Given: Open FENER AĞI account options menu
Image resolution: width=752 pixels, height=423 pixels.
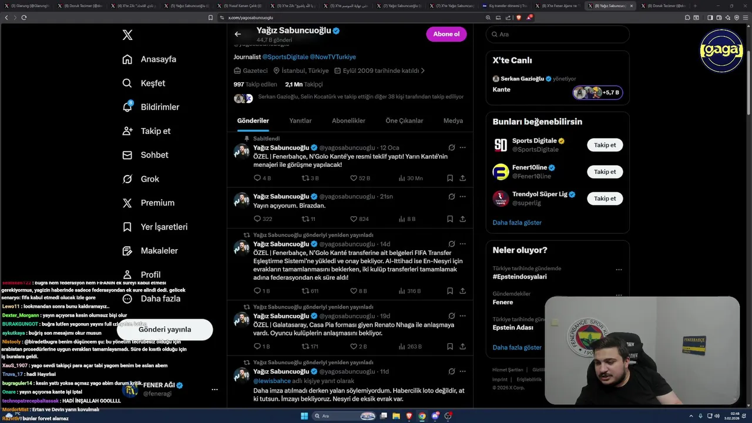Looking at the screenshot, I should click(214, 389).
